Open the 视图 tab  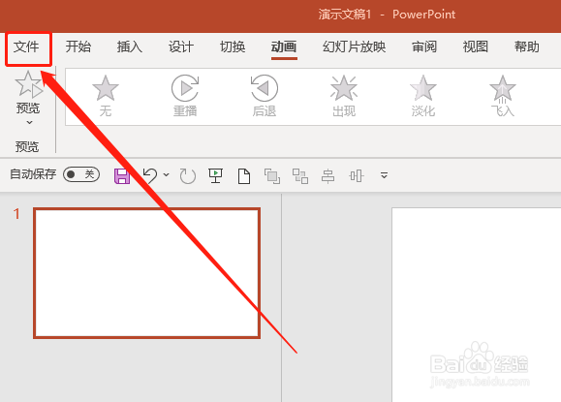point(476,47)
